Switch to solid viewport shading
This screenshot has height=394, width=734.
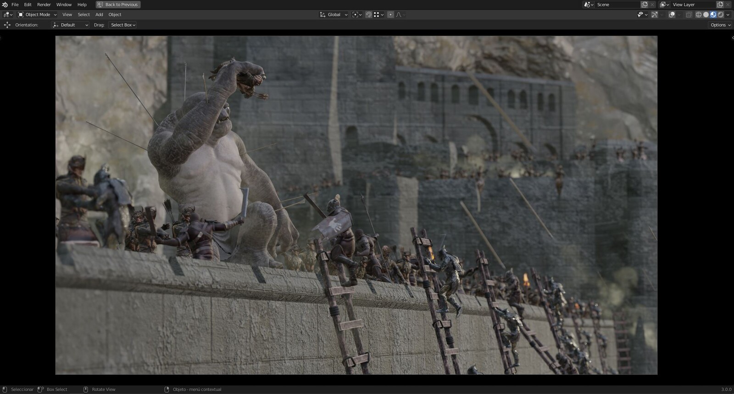706,15
